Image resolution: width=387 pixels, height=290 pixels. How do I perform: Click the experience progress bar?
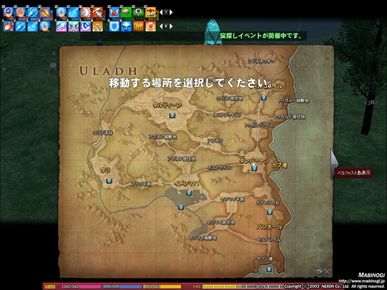tap(243, 286)
